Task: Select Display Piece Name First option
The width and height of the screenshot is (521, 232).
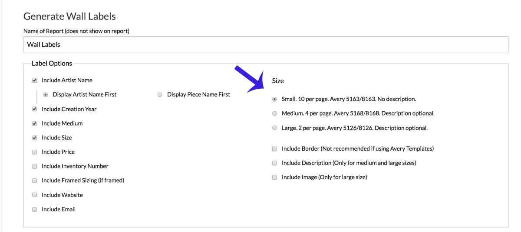Action: pyautogui.click(x=160, y=95)
